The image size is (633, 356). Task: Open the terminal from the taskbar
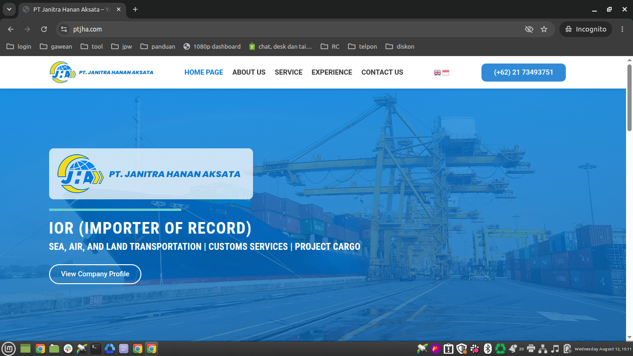coord(96,349)
